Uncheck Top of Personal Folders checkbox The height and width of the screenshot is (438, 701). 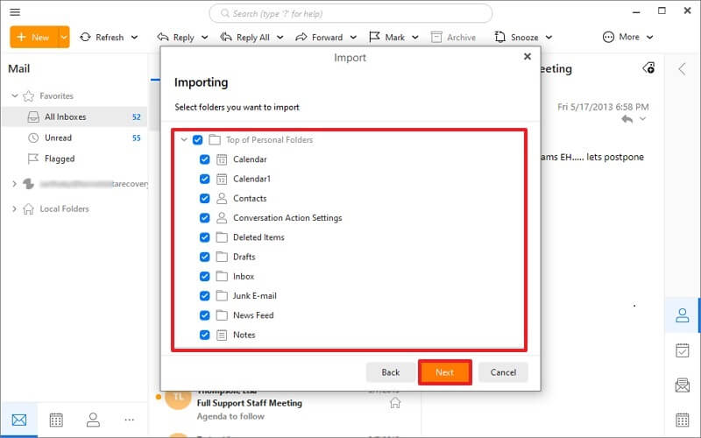coord(198,140)
